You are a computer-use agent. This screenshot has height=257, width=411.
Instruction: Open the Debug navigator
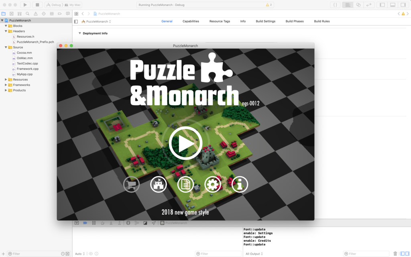pos(52,14)
